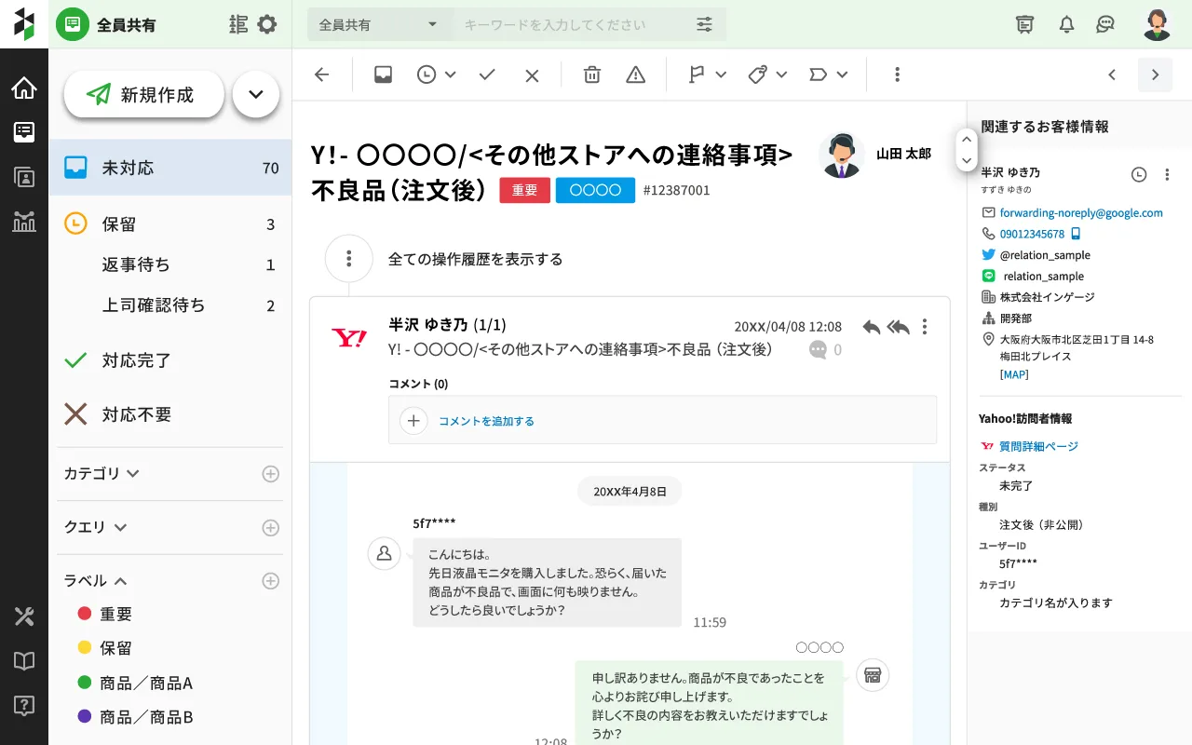1192x745 pixels.
Task: Add a new category with plus icon
Action: pos(270,474)
